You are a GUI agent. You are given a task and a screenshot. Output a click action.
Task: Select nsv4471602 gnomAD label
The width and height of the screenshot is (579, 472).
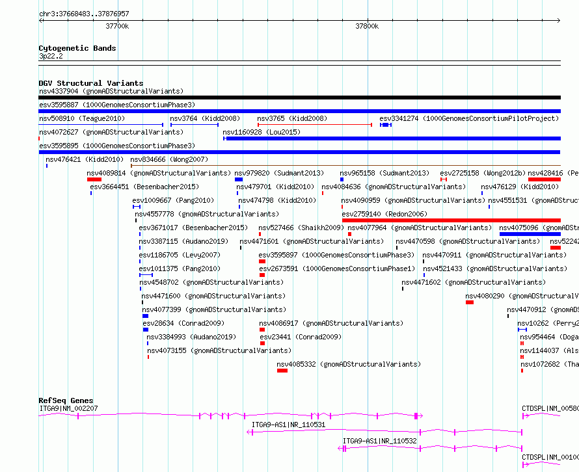coord(474,282)
